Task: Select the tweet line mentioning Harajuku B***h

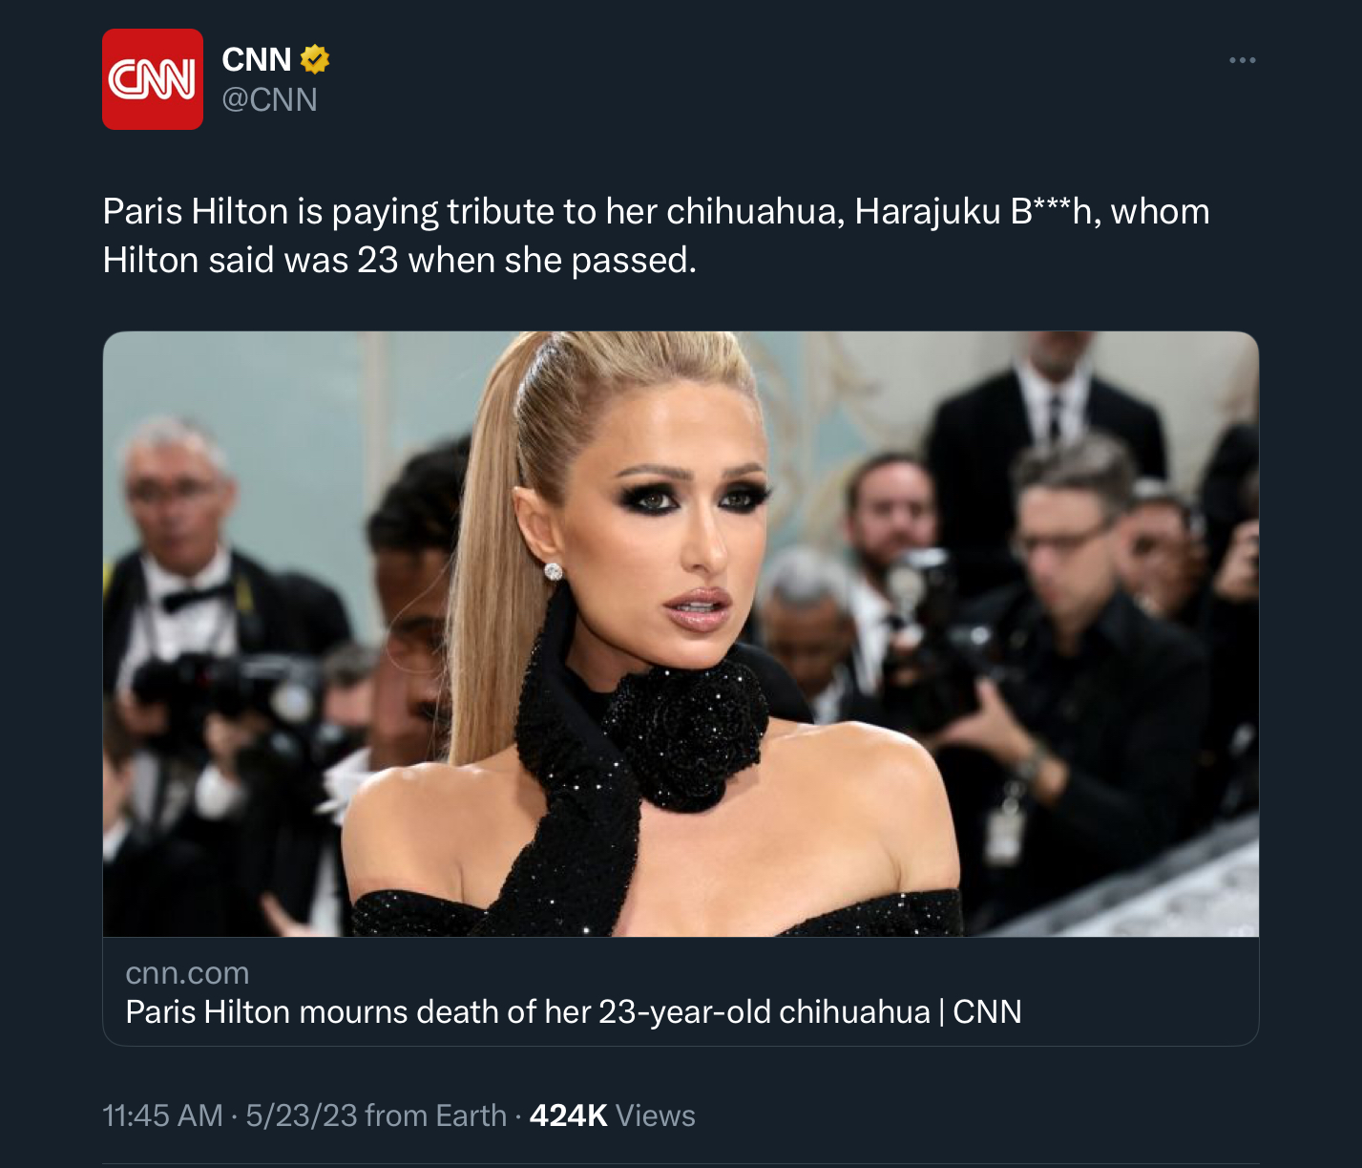Action: [x=656, y=211]
